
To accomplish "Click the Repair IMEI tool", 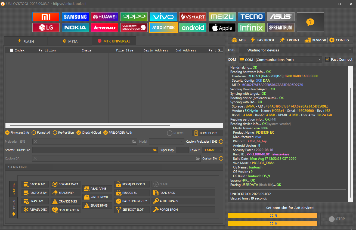I will [x=35, y=210].
